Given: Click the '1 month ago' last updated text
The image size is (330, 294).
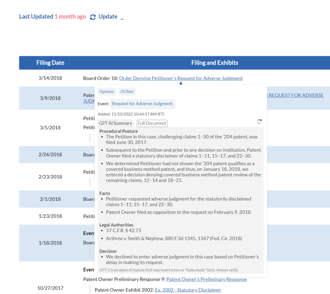Looking at the screenshot, I should tap(70, 17).
